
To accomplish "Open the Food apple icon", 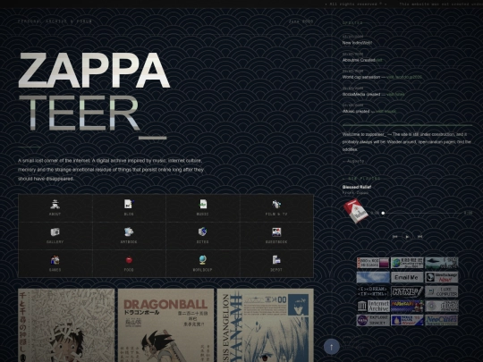I will pos(129,260).
